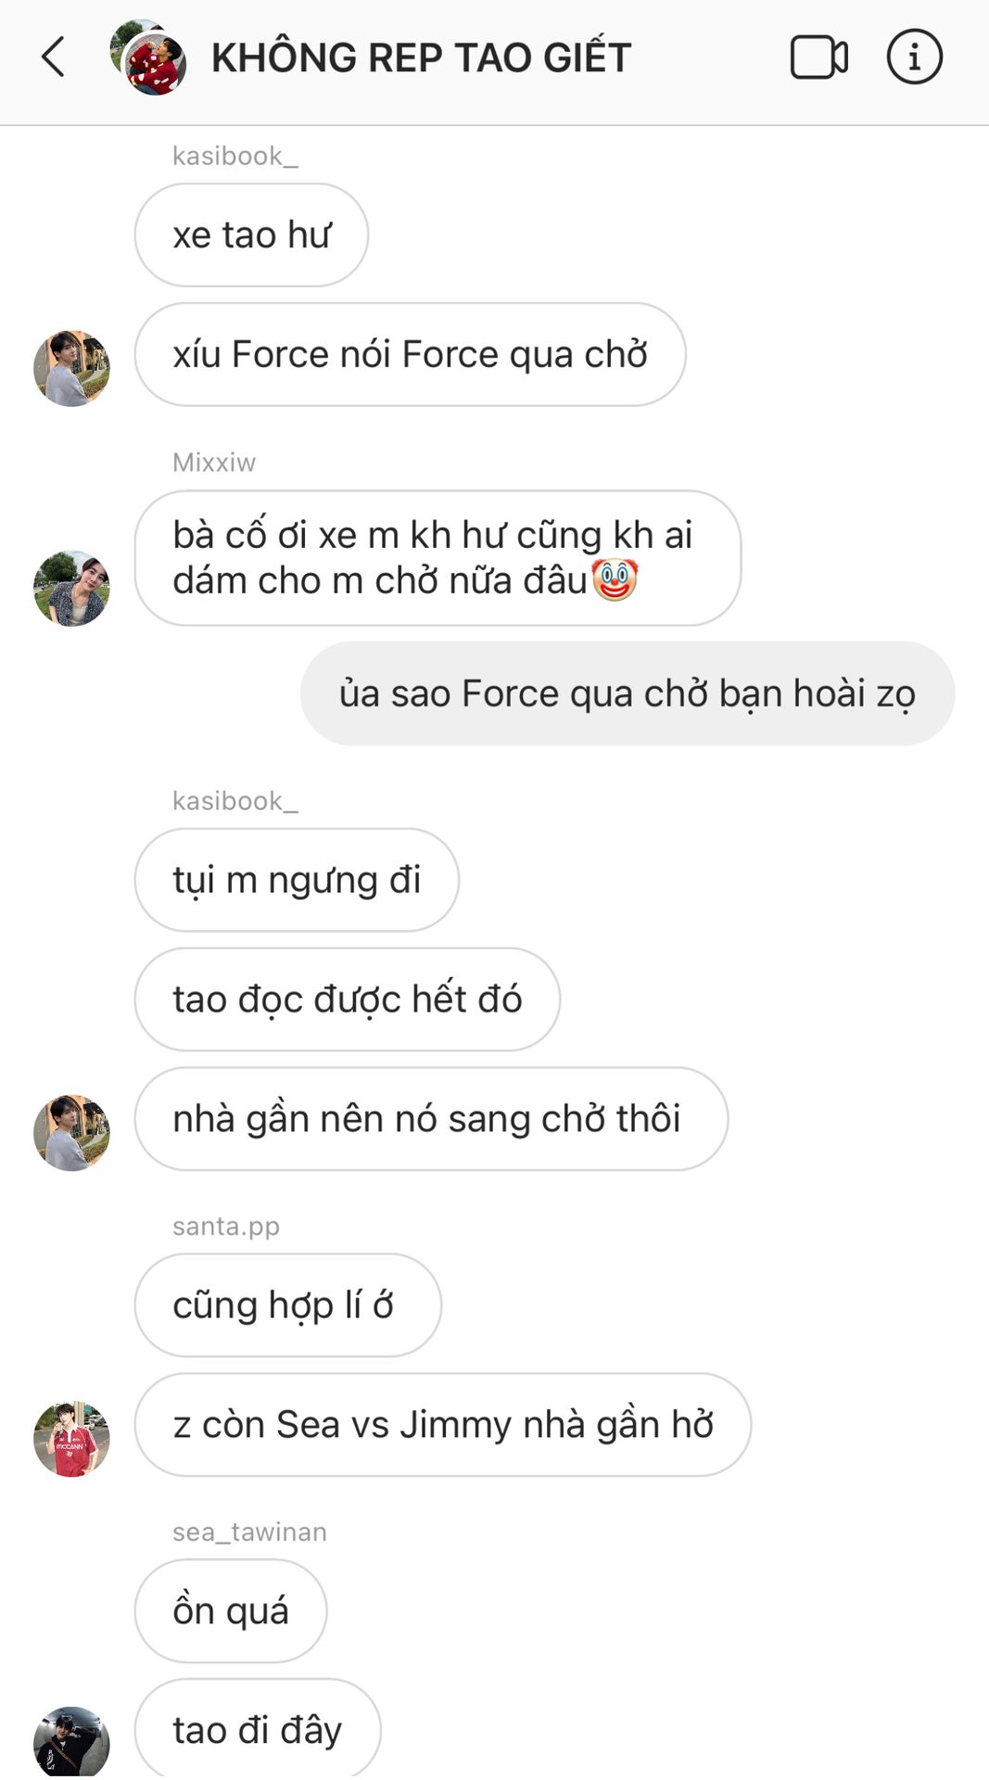This screenshot has height=1780, width=989.
Task: Tap Mixxiw's profile avatar
Action: tap(71, 588)
